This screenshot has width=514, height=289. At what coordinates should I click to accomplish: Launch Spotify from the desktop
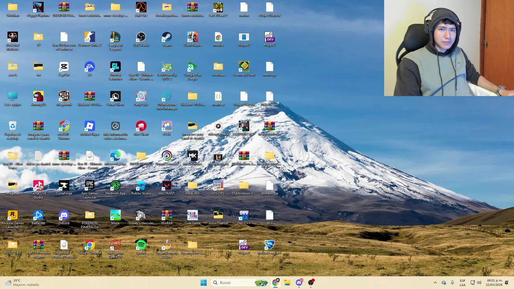[x=141, y=247]
